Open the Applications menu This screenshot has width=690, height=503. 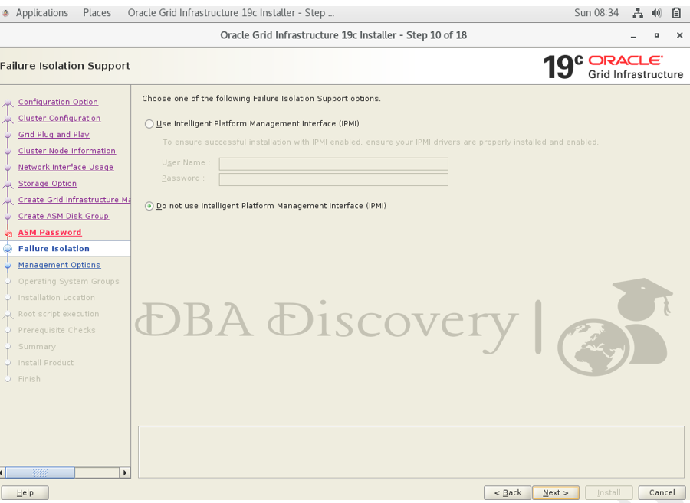[x=42, y=13]
